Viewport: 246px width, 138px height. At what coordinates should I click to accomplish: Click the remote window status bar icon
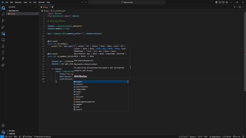(x=2, y=136)
